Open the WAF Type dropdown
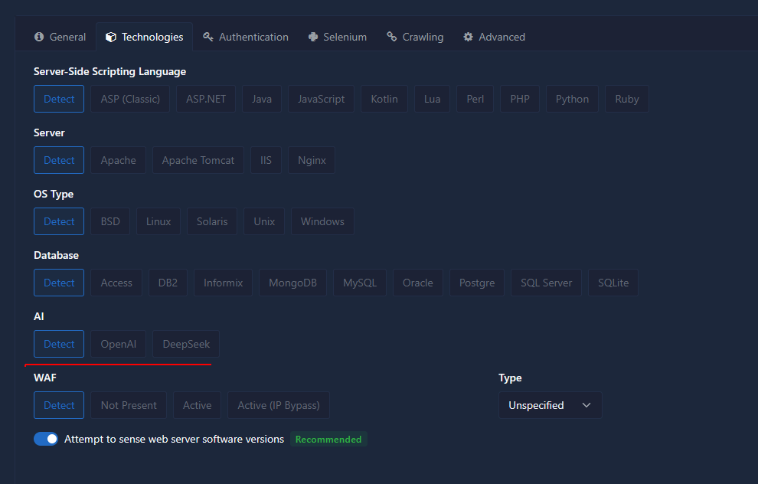 coord(551,405)
